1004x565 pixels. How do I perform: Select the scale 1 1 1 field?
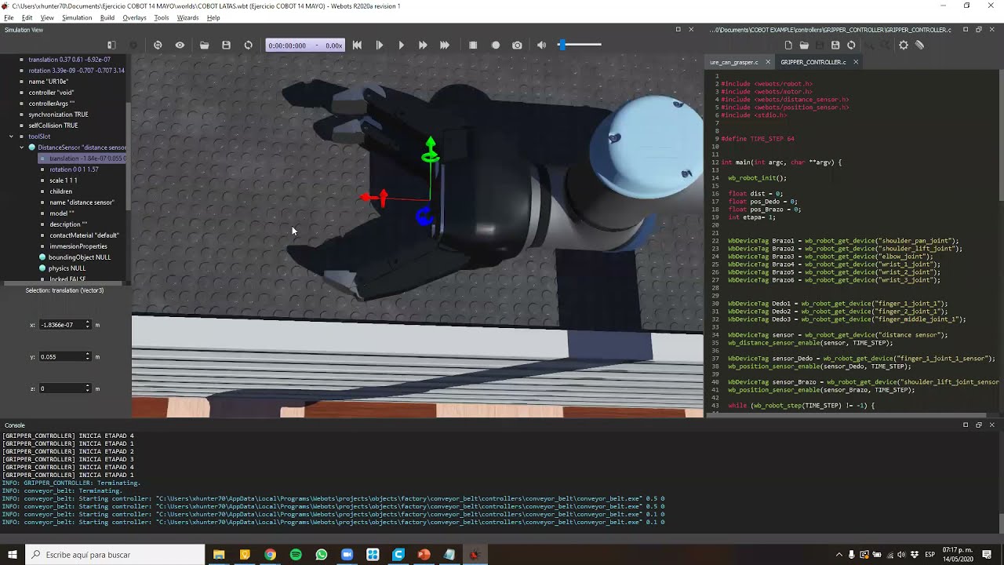click(64, 180)
